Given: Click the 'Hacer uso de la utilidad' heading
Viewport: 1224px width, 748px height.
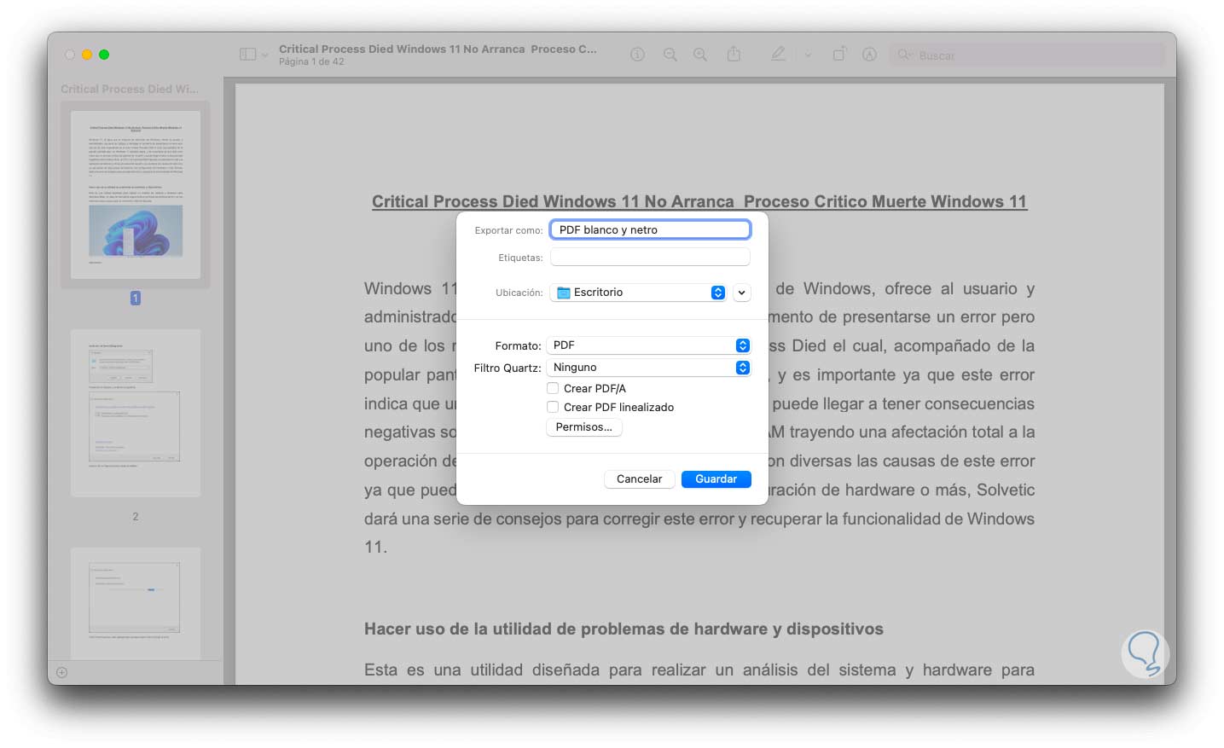Looking at the screenshot, I should coord(624,629).
